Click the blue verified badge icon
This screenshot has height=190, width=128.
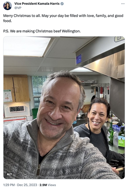tap(62, 4)
